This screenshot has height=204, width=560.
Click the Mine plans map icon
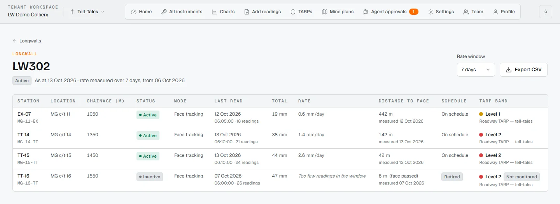pos(325,12)
